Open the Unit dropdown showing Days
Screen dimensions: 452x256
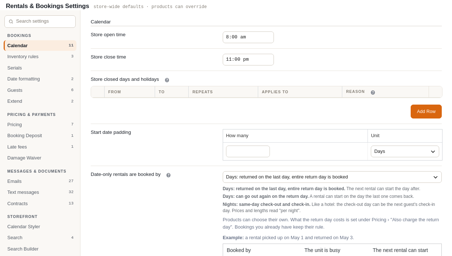405,151
